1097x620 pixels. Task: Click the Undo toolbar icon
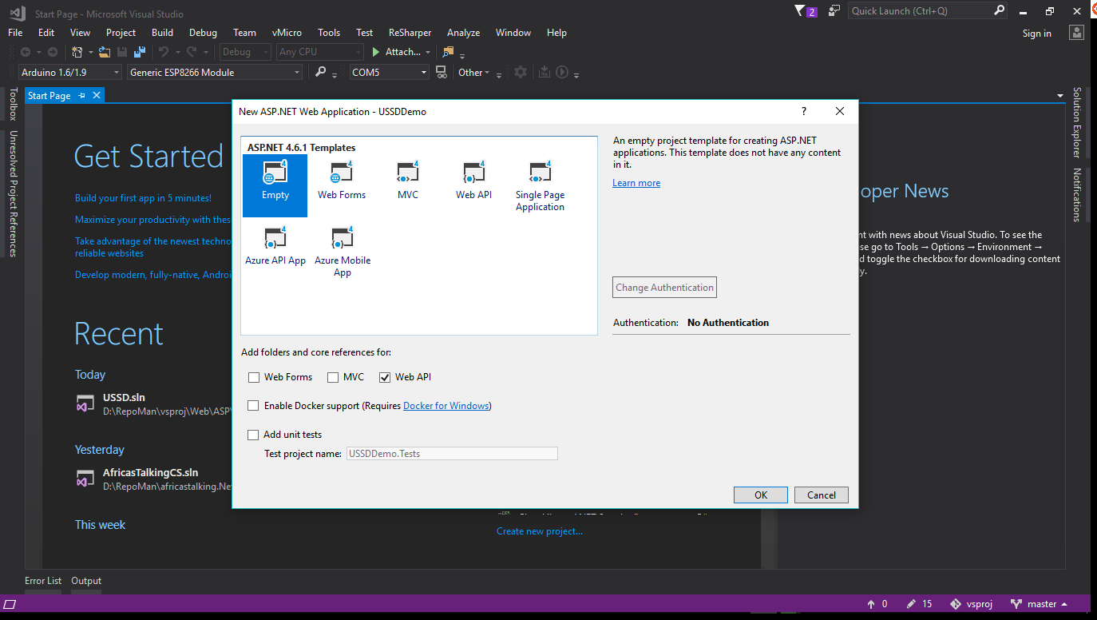tap(163, 52)
